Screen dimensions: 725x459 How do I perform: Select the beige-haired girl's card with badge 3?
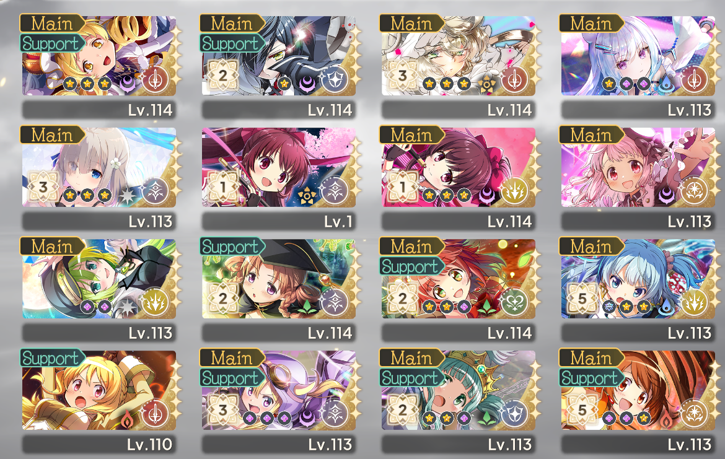[458, 56]
